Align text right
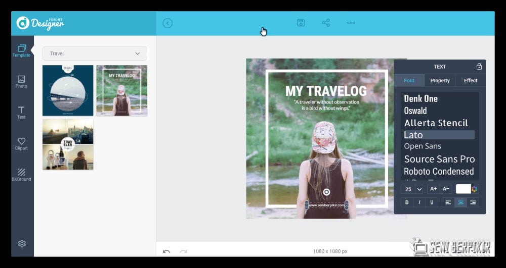The image size is (506, 268). click(x=473, y=202)
